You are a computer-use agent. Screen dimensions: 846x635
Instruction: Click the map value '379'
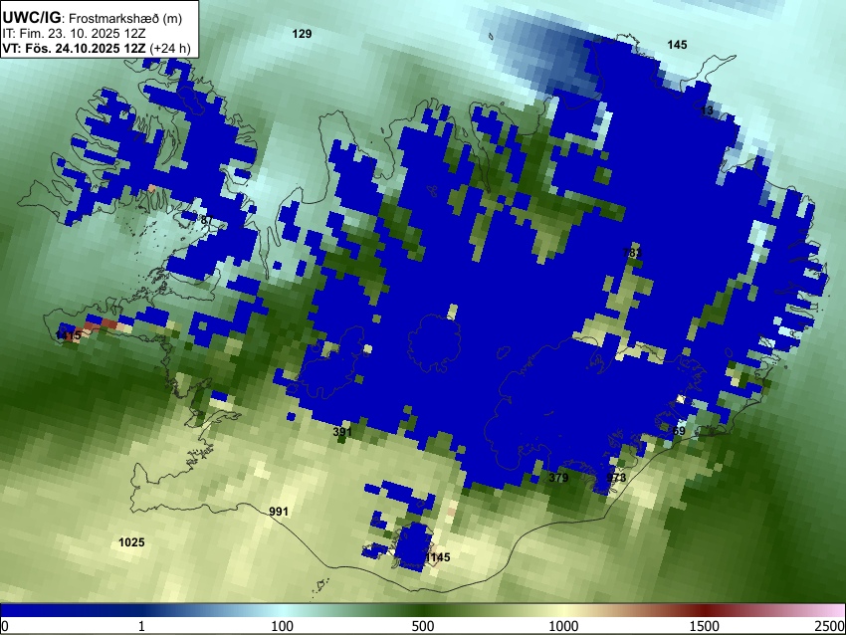click(558, 478)
